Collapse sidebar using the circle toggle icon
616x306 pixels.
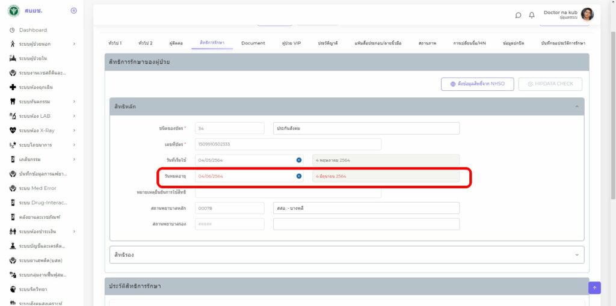coord(73,11)
